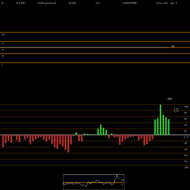Click the '80' label on MR right axis
The width and height of the screenshot is (190, 190).
click(185, 113)
